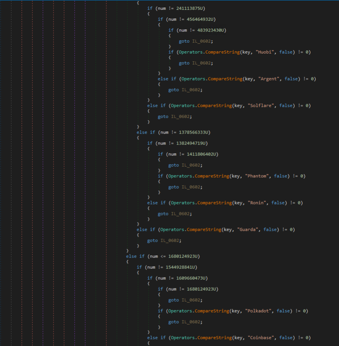Image resolution: width=339 pixels, height=346 pixels.
Task: Click the constant 1378566333U
Action: (193, 133)
